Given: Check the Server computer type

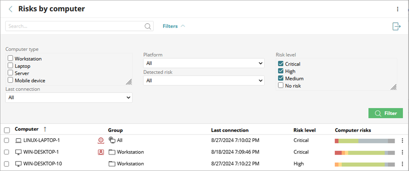Looking at the screenshot, I should point(10,73).
